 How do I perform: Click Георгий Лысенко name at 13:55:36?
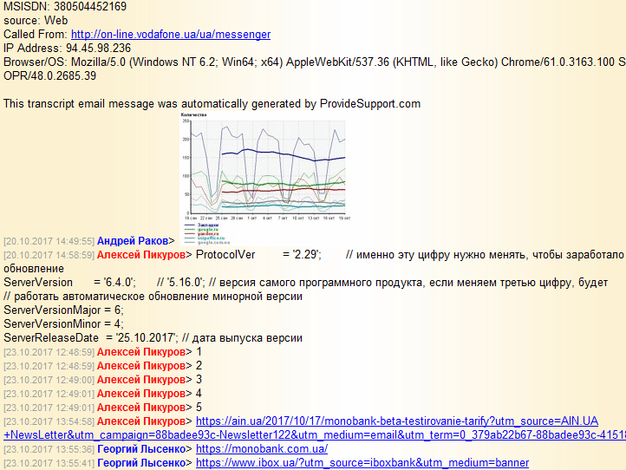point(141,449)
